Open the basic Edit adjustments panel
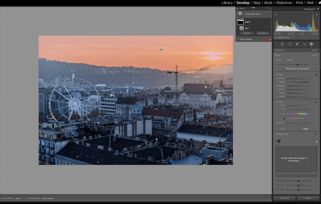The image size is (321, 204). 283,44
